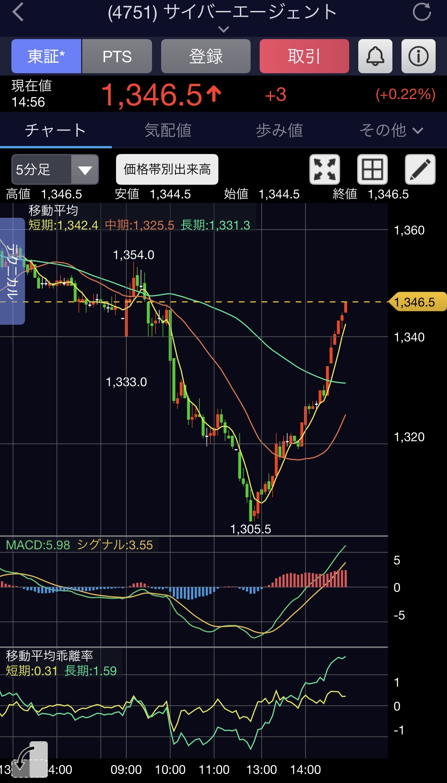Open the chart drawing pencil tool
This screenshot has width=447, height=783.
(x=420, y=170)
